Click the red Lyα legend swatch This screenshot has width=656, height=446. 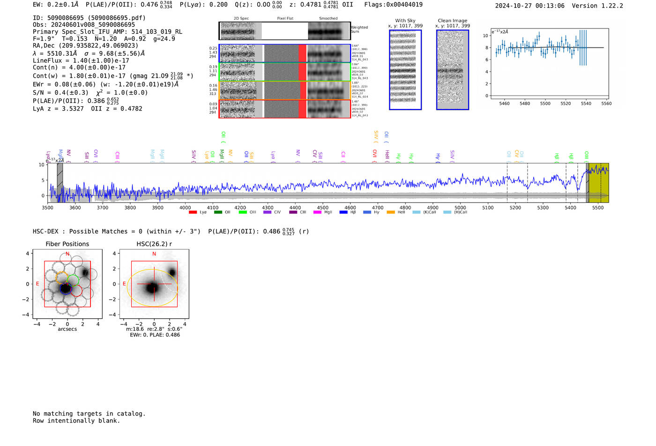coord(193,212)
